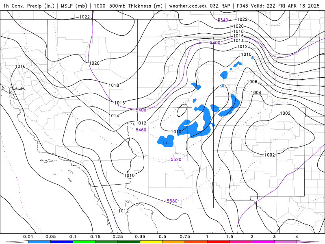Click the red legend swatch starting at 1
This screenshot has width=325, height=244.
click(x=219, y=242)
